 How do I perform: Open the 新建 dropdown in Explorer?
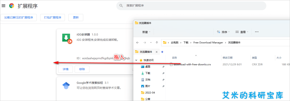(146, 32)
